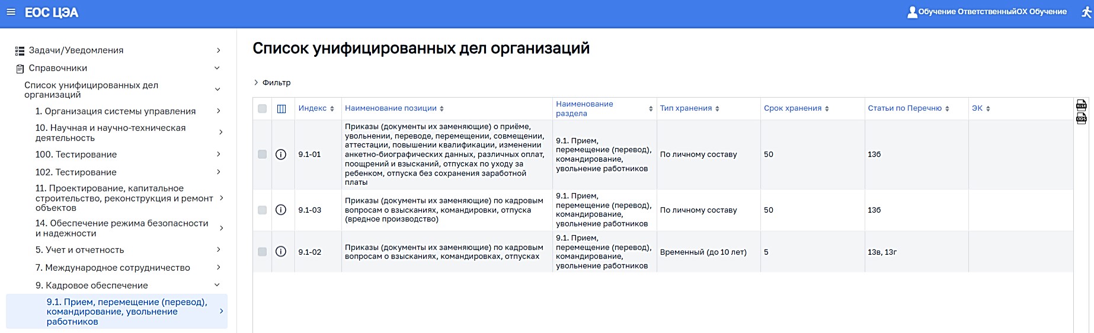Select 7. Международное сотрудничество item
The width and height of the screenshot is (1094, 333).
pos(113,268)
